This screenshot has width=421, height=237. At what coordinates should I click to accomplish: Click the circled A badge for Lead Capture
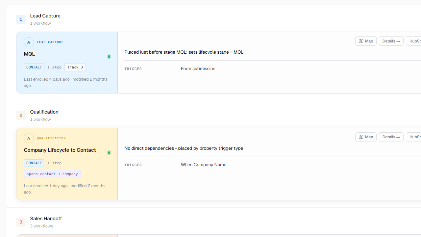pos(29,42)
